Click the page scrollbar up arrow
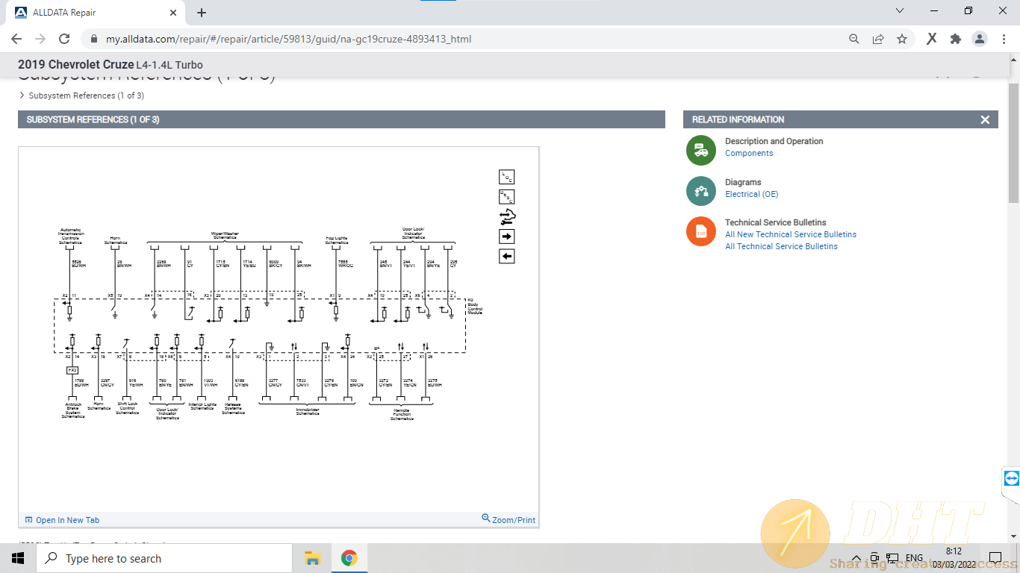The width and height of the screenshot is (1020, 573). (1013, 59)
